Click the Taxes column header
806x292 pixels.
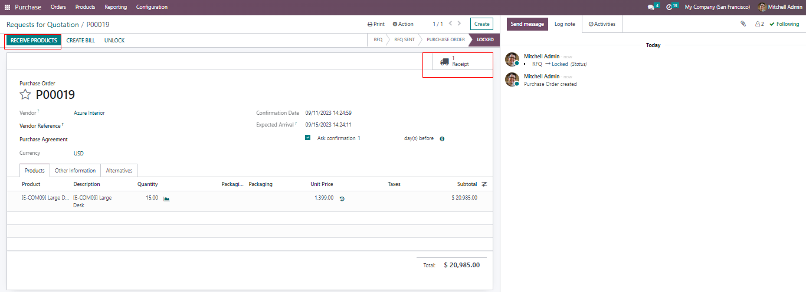point(394,184)
